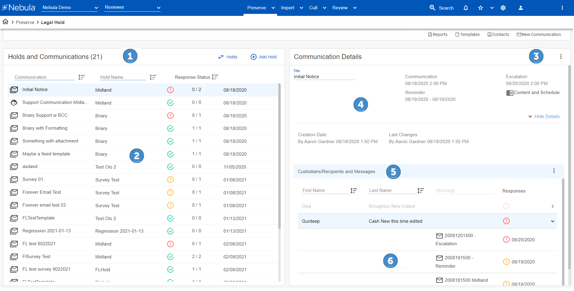
Task: Click Add Hold button
Action: point(264,57)
